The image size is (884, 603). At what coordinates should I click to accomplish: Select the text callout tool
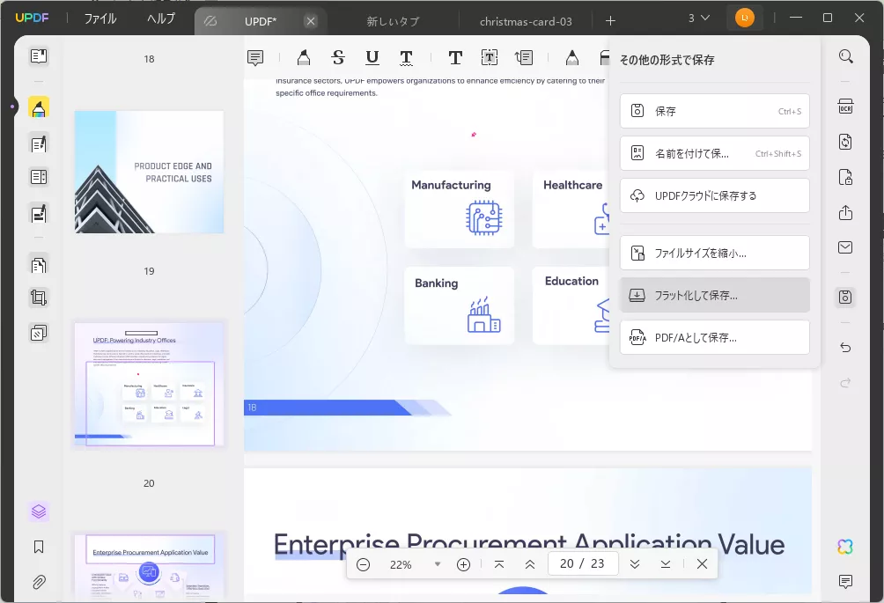(524, 57)
